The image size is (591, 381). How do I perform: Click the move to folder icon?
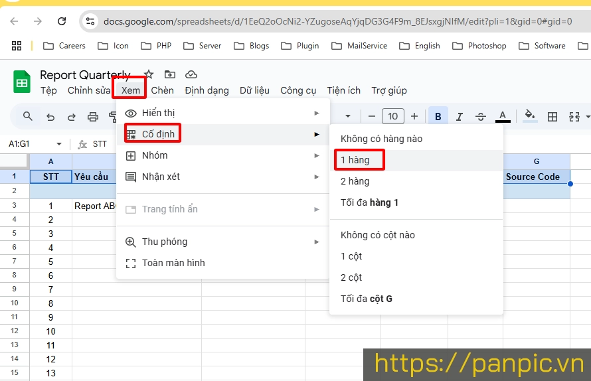(170, 74)
